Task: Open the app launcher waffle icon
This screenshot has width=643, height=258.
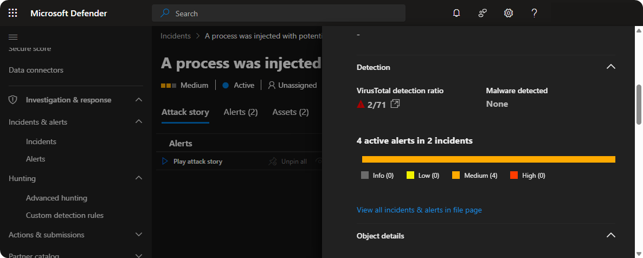Action: [13, 13]
